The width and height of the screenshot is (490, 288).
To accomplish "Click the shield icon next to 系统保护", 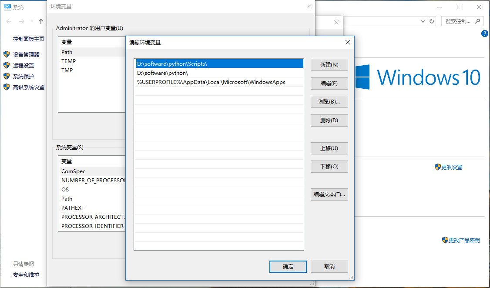I will (7, 76).
